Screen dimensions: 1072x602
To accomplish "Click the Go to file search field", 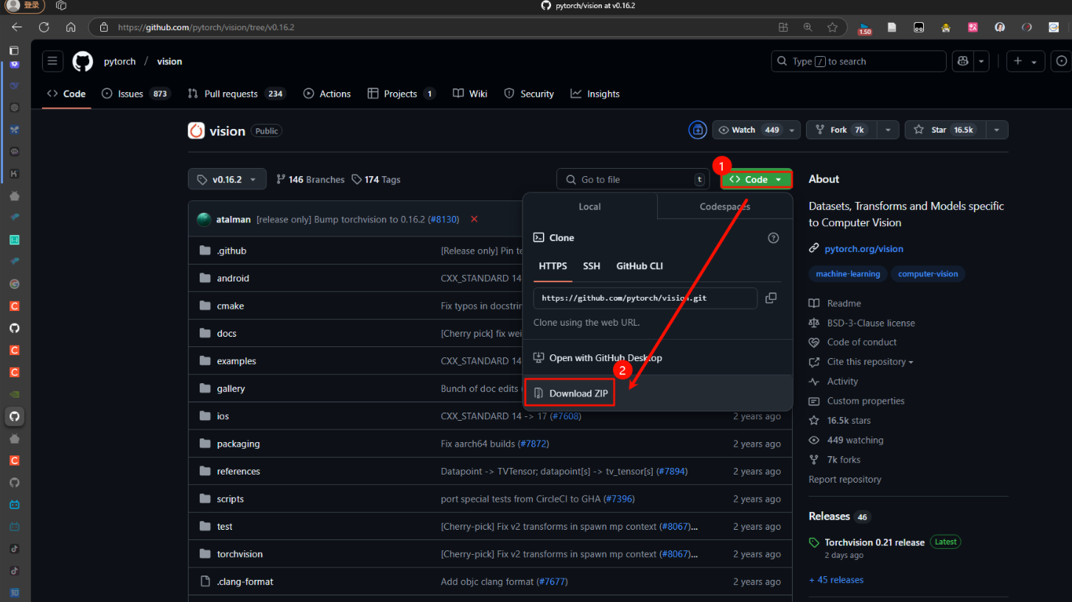I will pos(634,179).
